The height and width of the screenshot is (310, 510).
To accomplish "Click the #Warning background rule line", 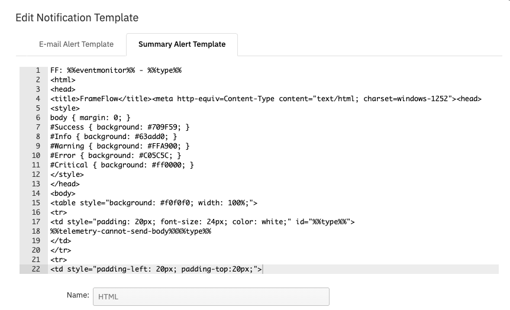I will click(120, 146).
